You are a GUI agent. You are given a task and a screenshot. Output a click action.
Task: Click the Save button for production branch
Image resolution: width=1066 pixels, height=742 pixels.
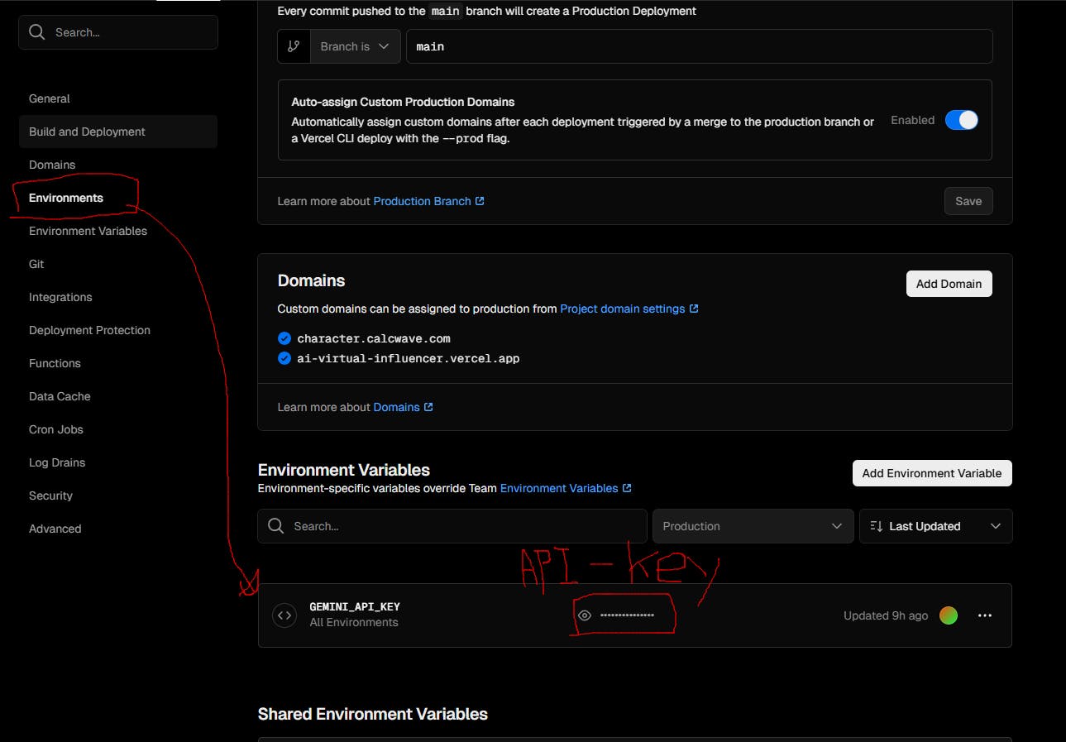968,201
